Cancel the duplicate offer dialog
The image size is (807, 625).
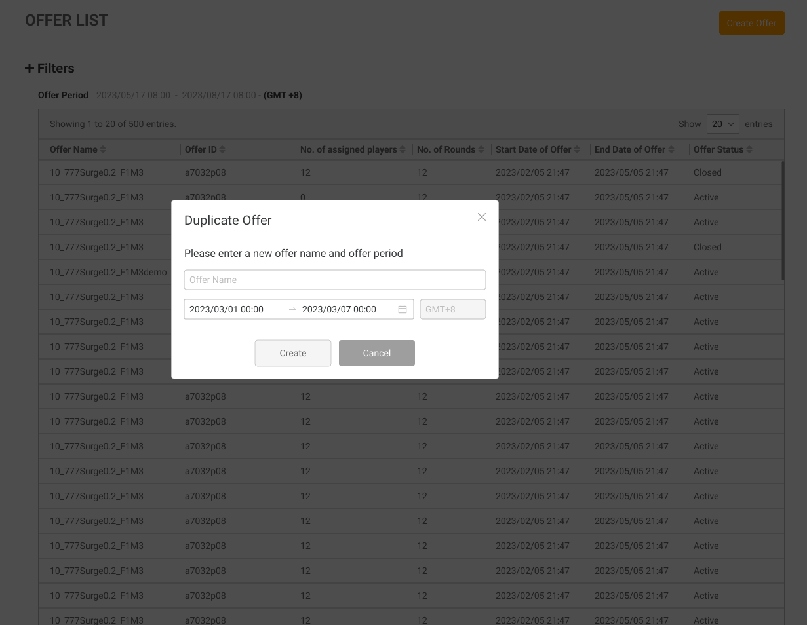point(376,353)
